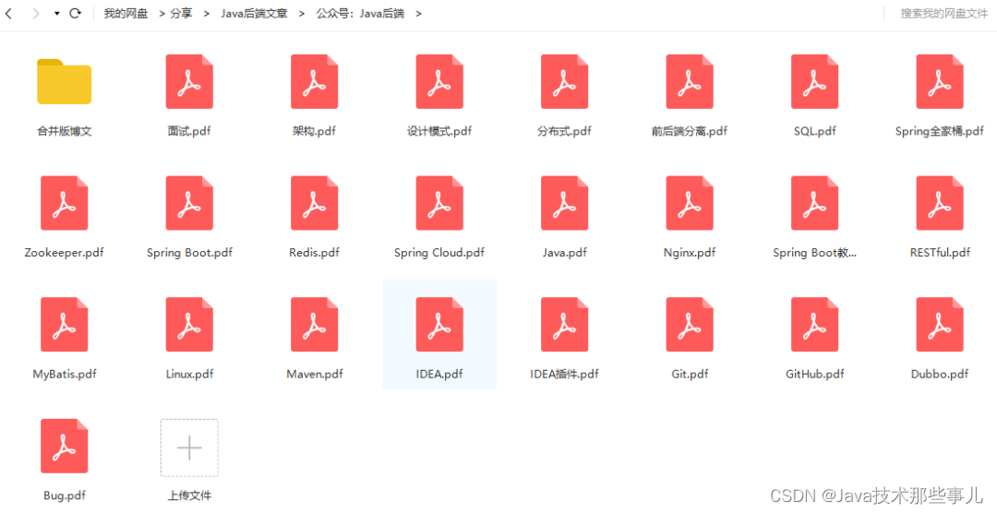Click the Bug.pdf file name

point(65,495)
